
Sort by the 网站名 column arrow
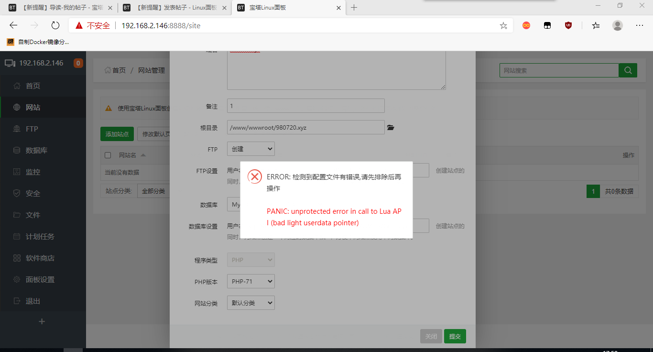point(143,155)
